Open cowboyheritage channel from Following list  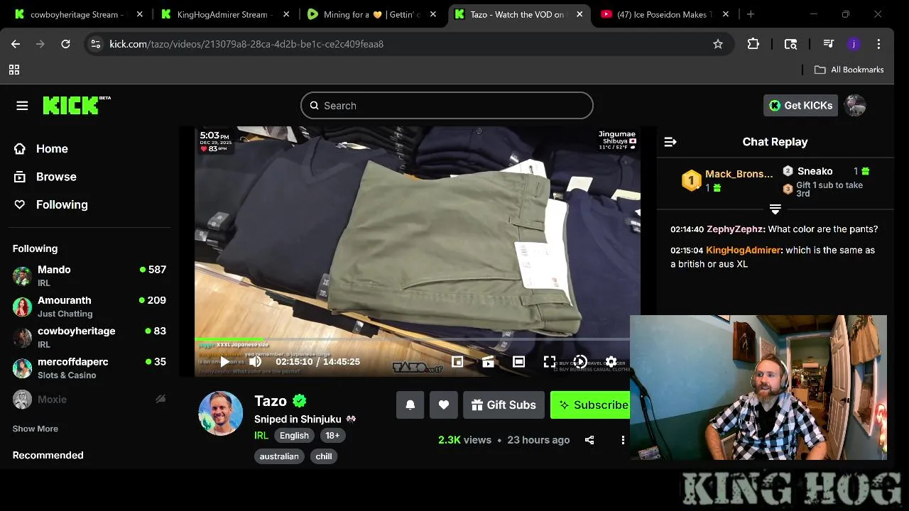[89, 337]
